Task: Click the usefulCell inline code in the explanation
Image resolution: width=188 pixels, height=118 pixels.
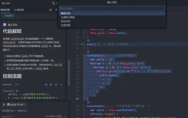Action: coord(17,39)
